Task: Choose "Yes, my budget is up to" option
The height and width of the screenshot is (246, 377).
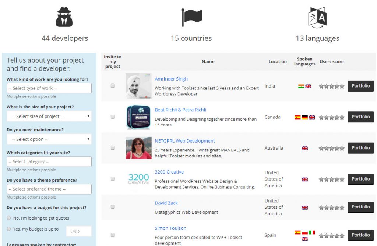Action: click(9, 229)
